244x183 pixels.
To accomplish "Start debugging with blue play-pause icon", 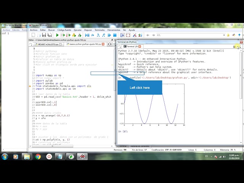I will click(87, 35).
